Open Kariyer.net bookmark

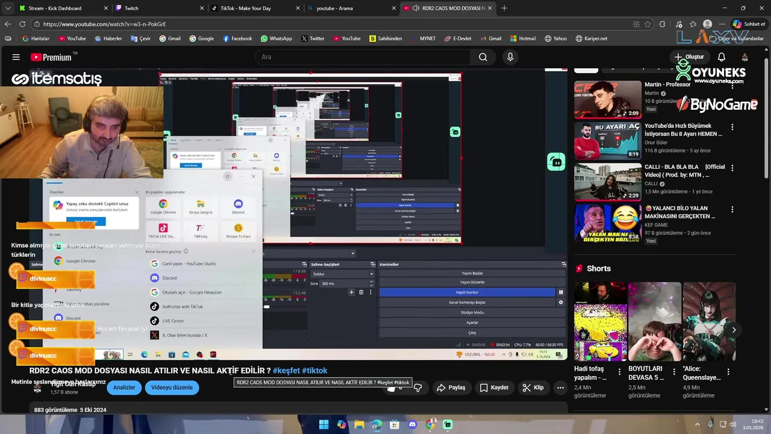[x=591, y=39]
